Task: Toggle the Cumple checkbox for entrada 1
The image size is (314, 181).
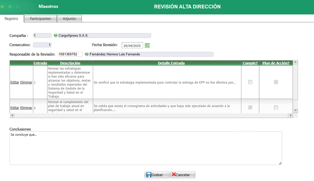Action: (x=250, y=82)
